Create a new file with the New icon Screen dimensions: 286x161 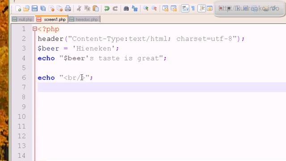pyautogui.click(x=18, y=8)
